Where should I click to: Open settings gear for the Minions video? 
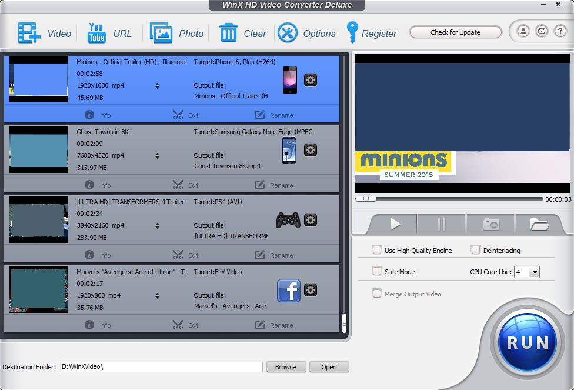(311, 80)
